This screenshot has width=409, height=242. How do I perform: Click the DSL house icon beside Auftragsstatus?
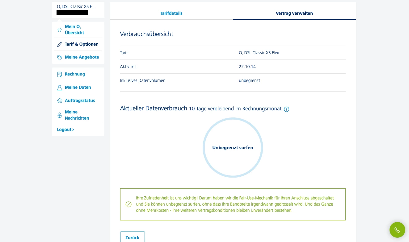pyautogui.click(x=60, y=101)
